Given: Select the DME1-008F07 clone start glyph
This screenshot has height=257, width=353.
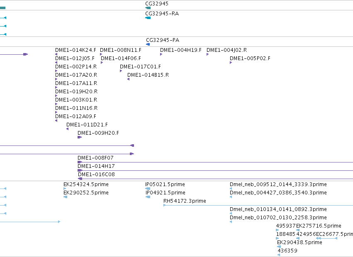Looking at the screenshot, I should pyautogui.click(x=80, y=162).
